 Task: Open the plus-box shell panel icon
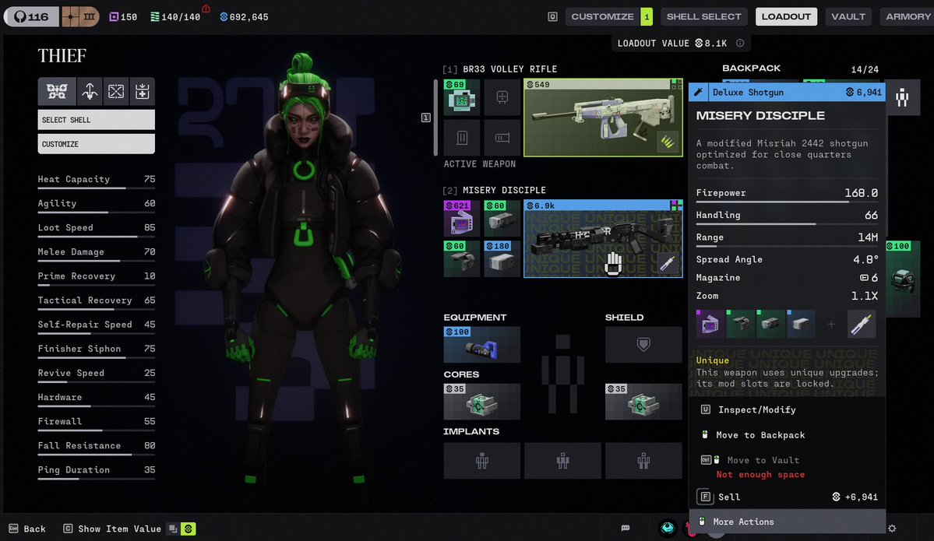tap(142, 91)
